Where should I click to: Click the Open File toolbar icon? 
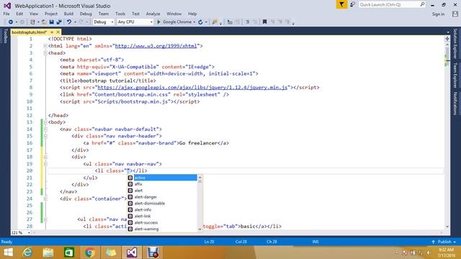[x=44, y=22]
